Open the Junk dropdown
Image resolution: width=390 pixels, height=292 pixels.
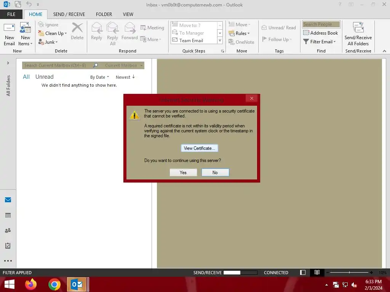coord(48,42)
